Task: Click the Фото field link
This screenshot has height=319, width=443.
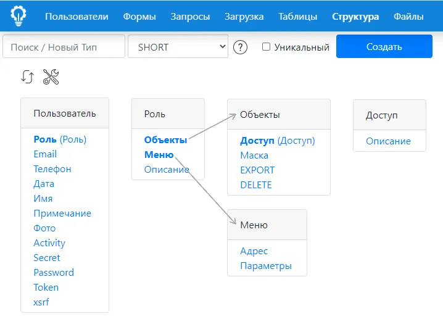Action: (44, 228)
